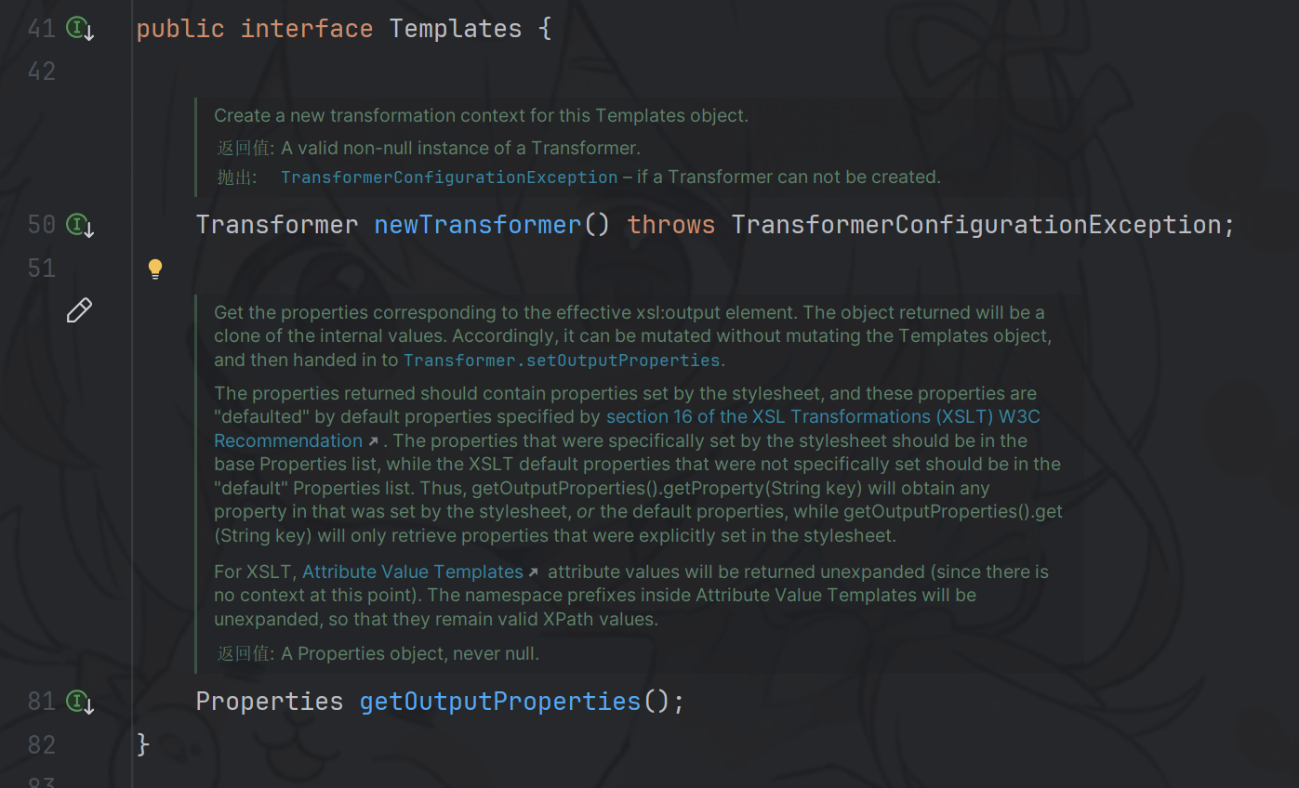Screen dimensions: 1299x788
Task: Click the interface keyword on line 41
Action: pos(306,29)
